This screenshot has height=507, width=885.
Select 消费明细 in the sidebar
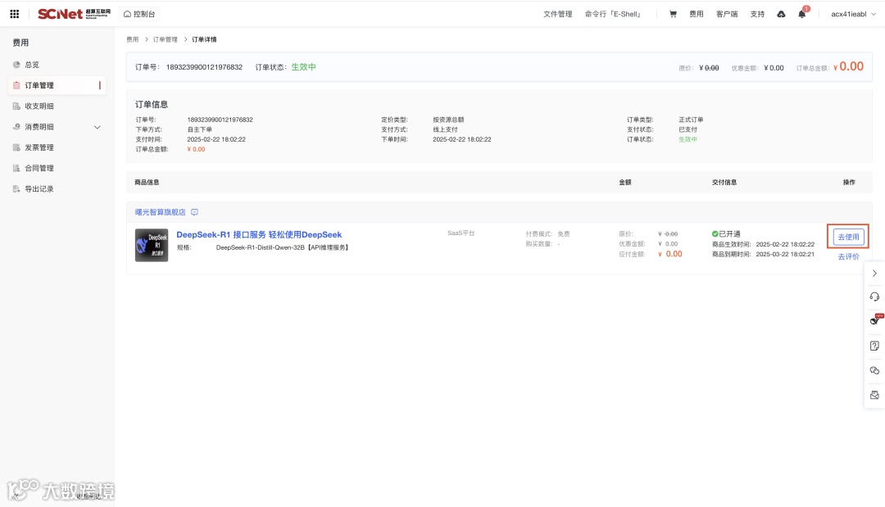click(x=39, y=127)
